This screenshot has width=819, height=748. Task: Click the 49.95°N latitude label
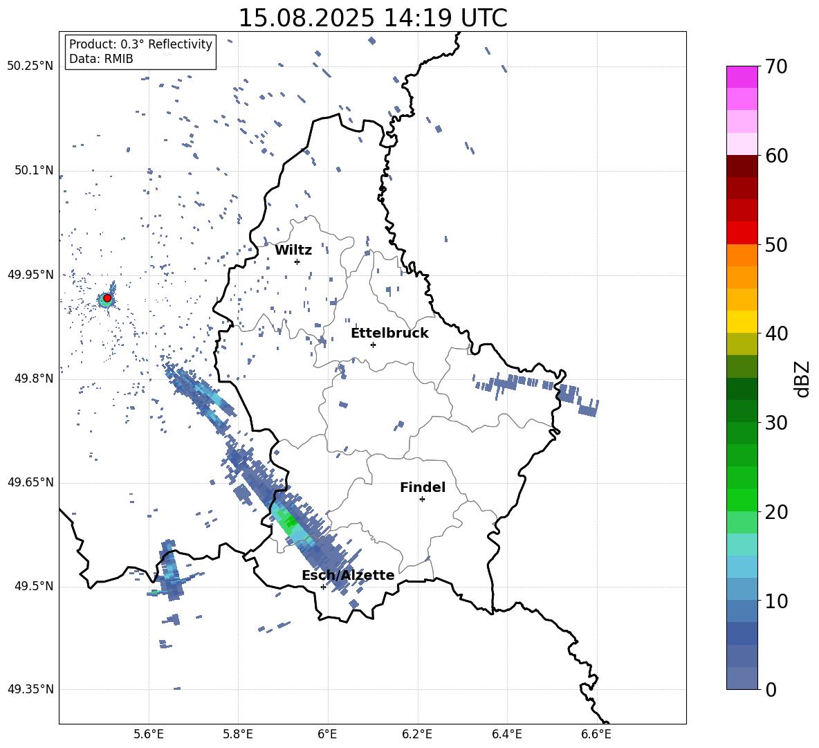pyautogui.click(x=30, y=274)
